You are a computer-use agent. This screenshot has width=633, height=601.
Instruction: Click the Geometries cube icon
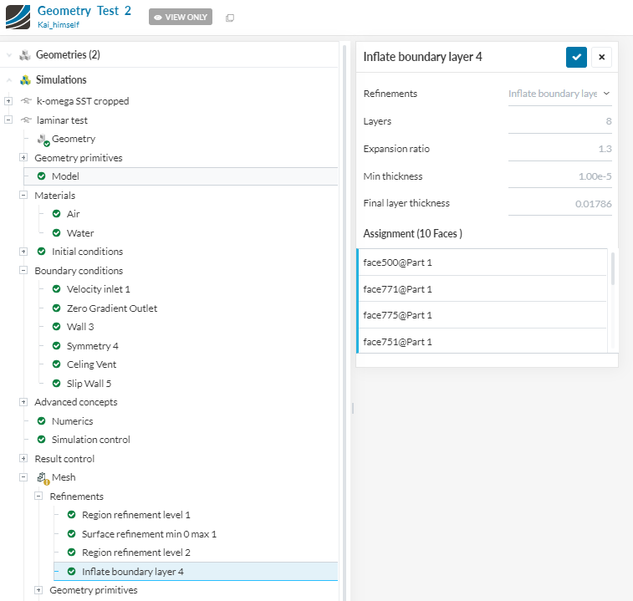tap(25, 55)
